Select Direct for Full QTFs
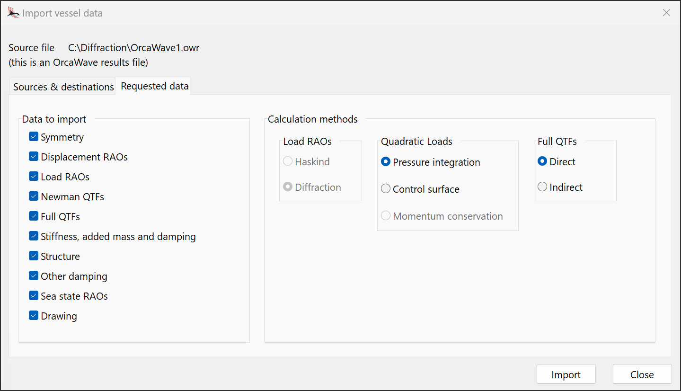Image resolution: width=681 pixels, height=391 pixels. coord(542,161)
